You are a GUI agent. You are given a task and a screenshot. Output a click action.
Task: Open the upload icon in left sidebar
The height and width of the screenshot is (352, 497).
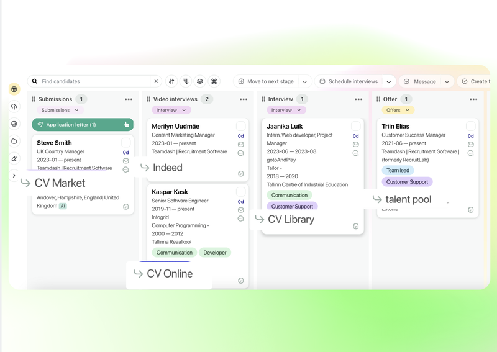pyautogui.click(x=14, y=107)
